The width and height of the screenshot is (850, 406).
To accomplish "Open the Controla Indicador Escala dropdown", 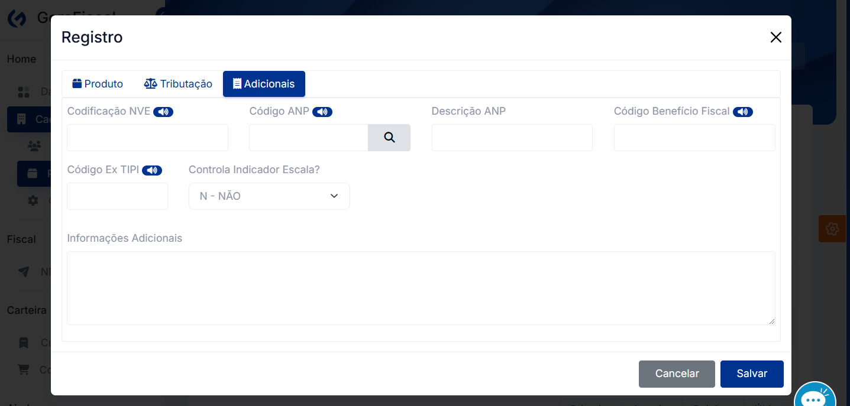I will (x=269, y=196).
